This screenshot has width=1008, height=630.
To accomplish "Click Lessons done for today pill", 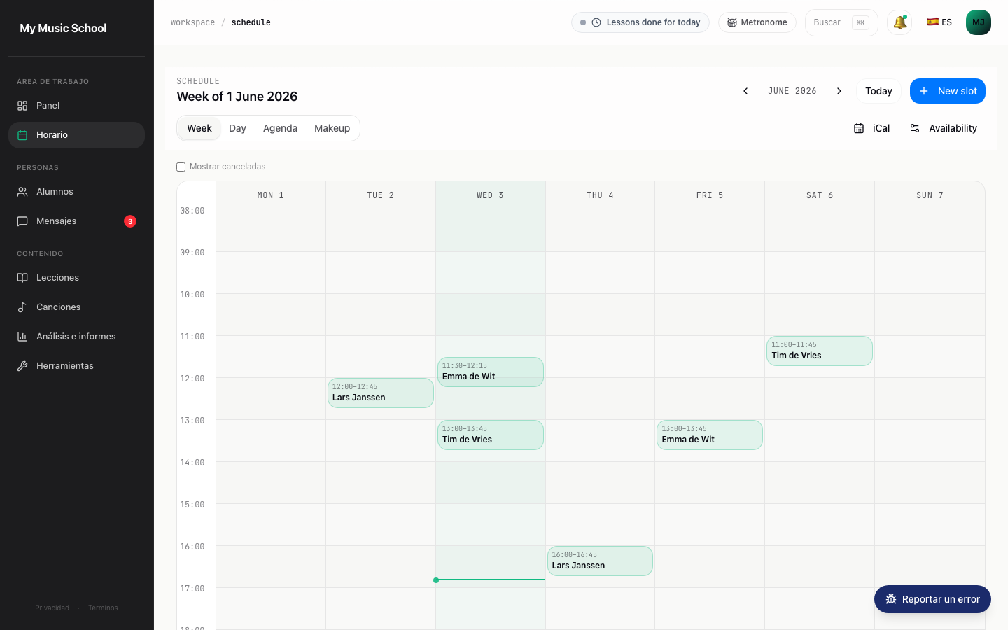I will 640,22.
